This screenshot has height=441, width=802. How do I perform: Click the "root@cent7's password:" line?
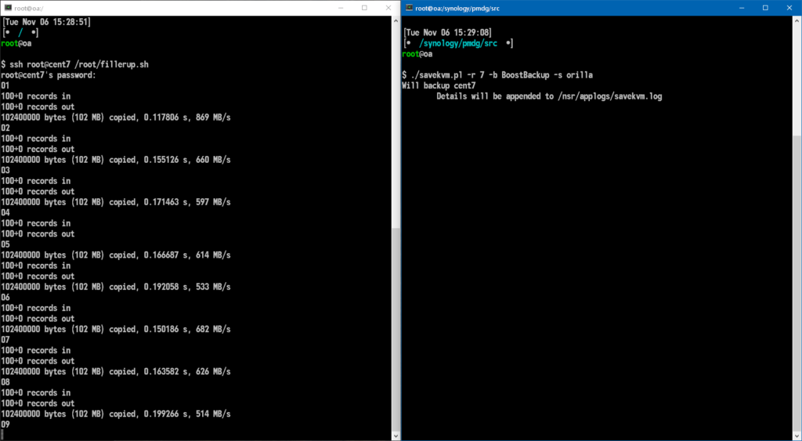(49, 75)
